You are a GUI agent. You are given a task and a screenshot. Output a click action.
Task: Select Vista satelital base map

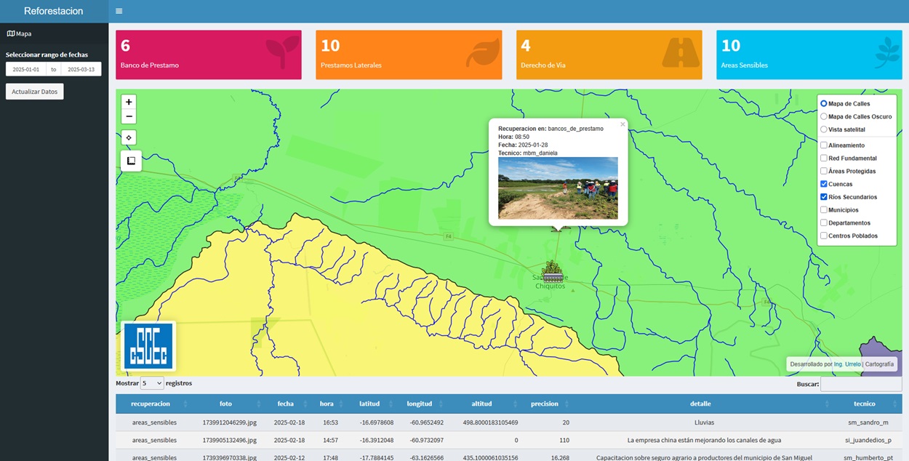(x=824, y=129)
